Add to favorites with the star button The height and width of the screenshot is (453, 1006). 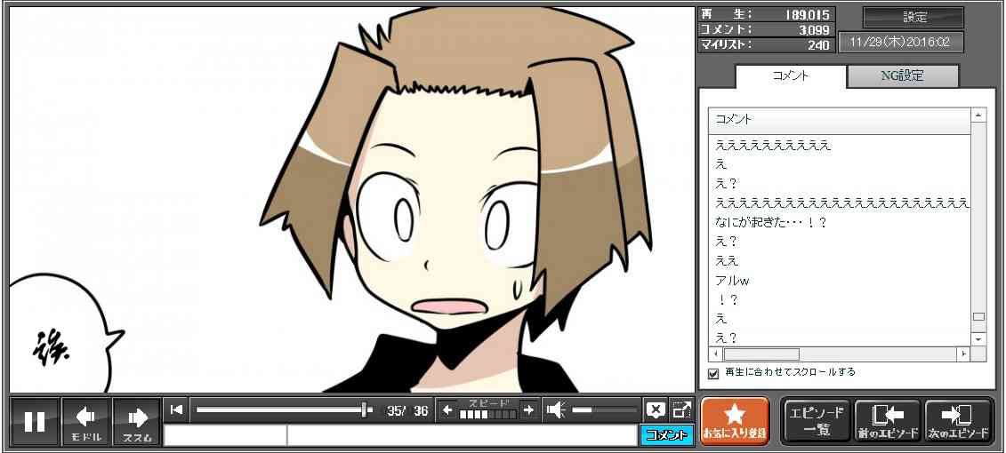point(735,421)
